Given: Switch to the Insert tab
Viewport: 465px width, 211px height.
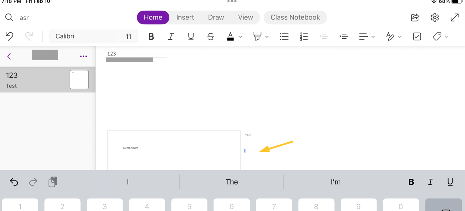Looking at the screenshot, I should [x=185, y=17].
